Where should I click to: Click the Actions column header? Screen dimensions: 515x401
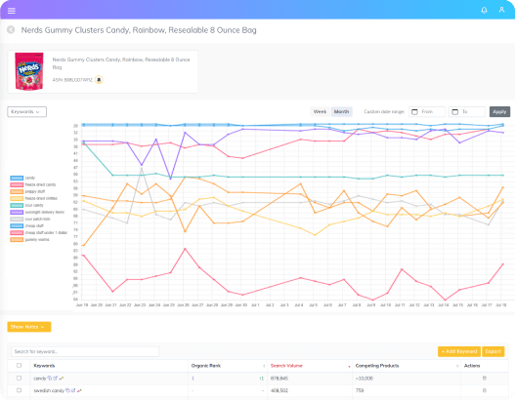coord(472,366)
